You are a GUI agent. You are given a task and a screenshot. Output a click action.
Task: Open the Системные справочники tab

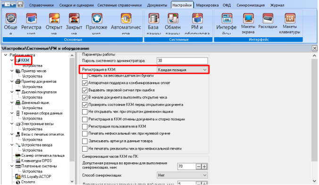[120, 5]
